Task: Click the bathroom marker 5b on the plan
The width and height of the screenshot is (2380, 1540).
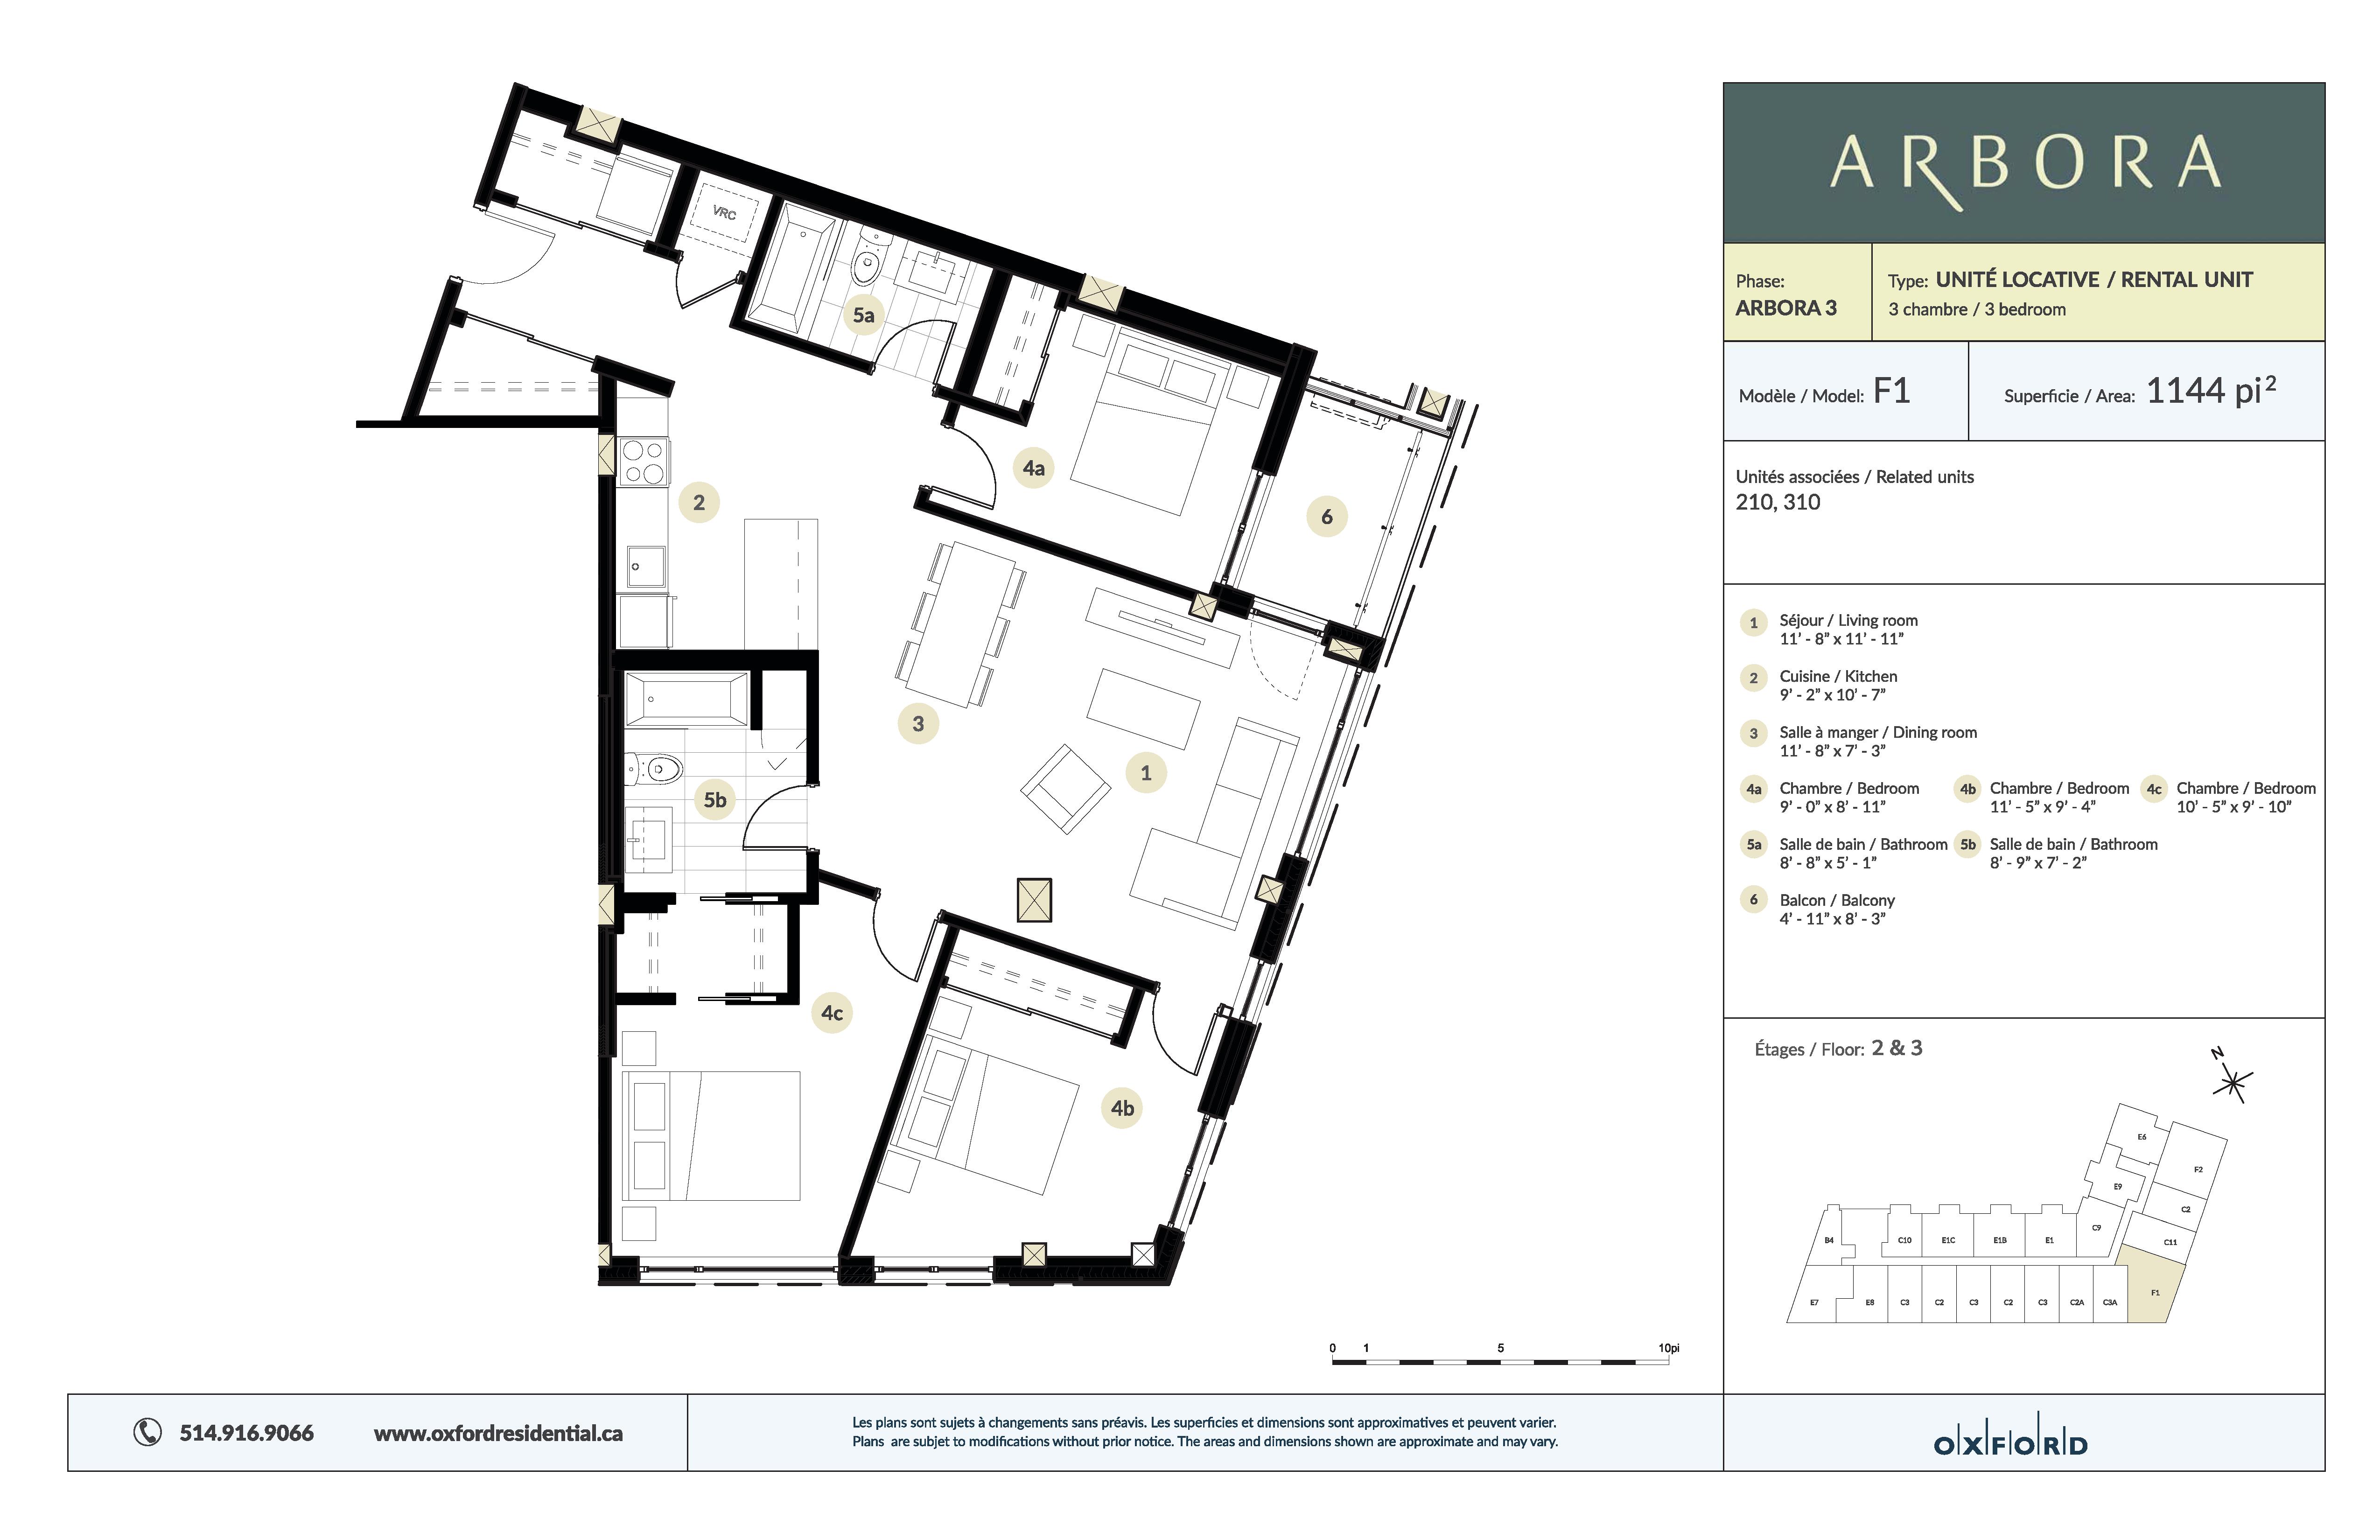Action: [x=714, y=800]
